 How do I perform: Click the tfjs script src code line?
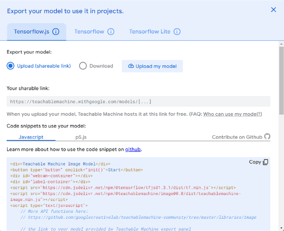pos(123,187)
